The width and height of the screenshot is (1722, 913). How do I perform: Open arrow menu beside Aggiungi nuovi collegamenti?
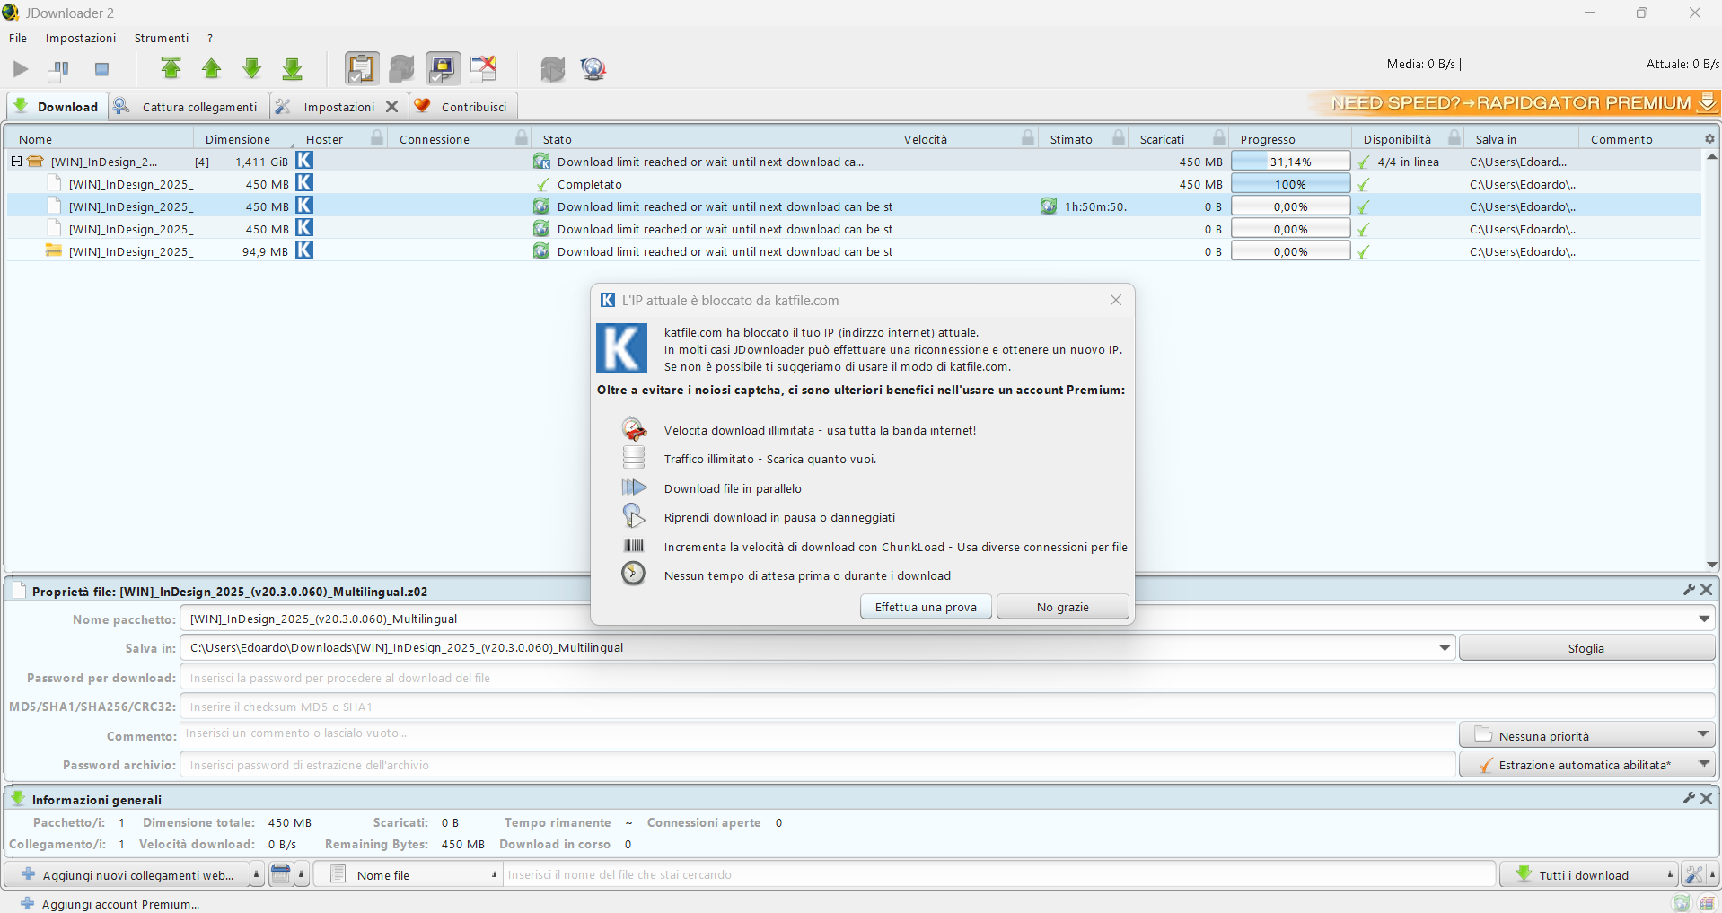click(256, 874)
